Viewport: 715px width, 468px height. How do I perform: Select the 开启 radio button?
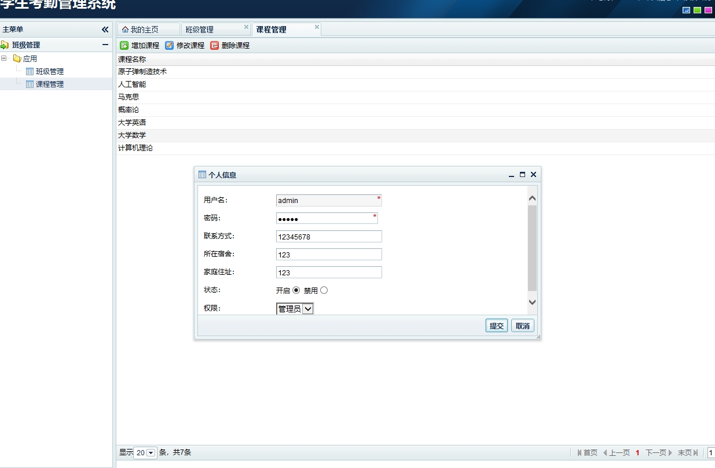[296, 290]
